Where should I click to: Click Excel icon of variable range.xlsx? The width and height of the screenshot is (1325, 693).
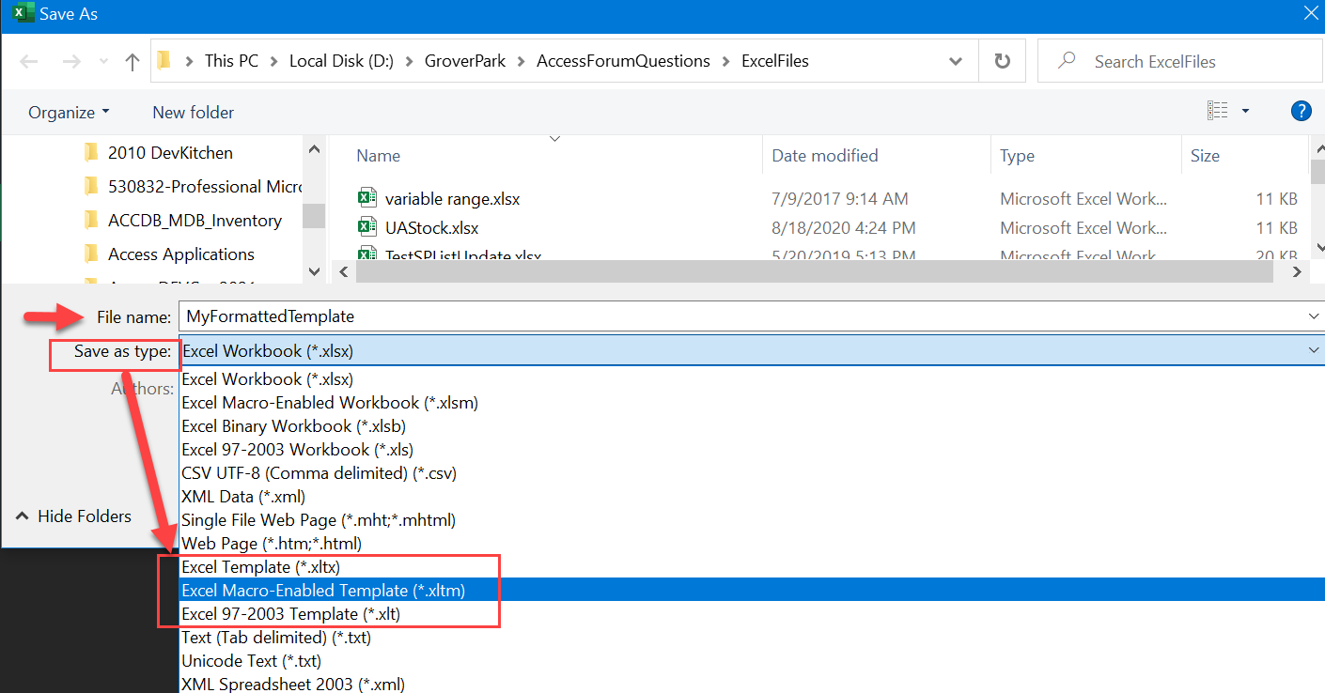click(x=367, y=198)
